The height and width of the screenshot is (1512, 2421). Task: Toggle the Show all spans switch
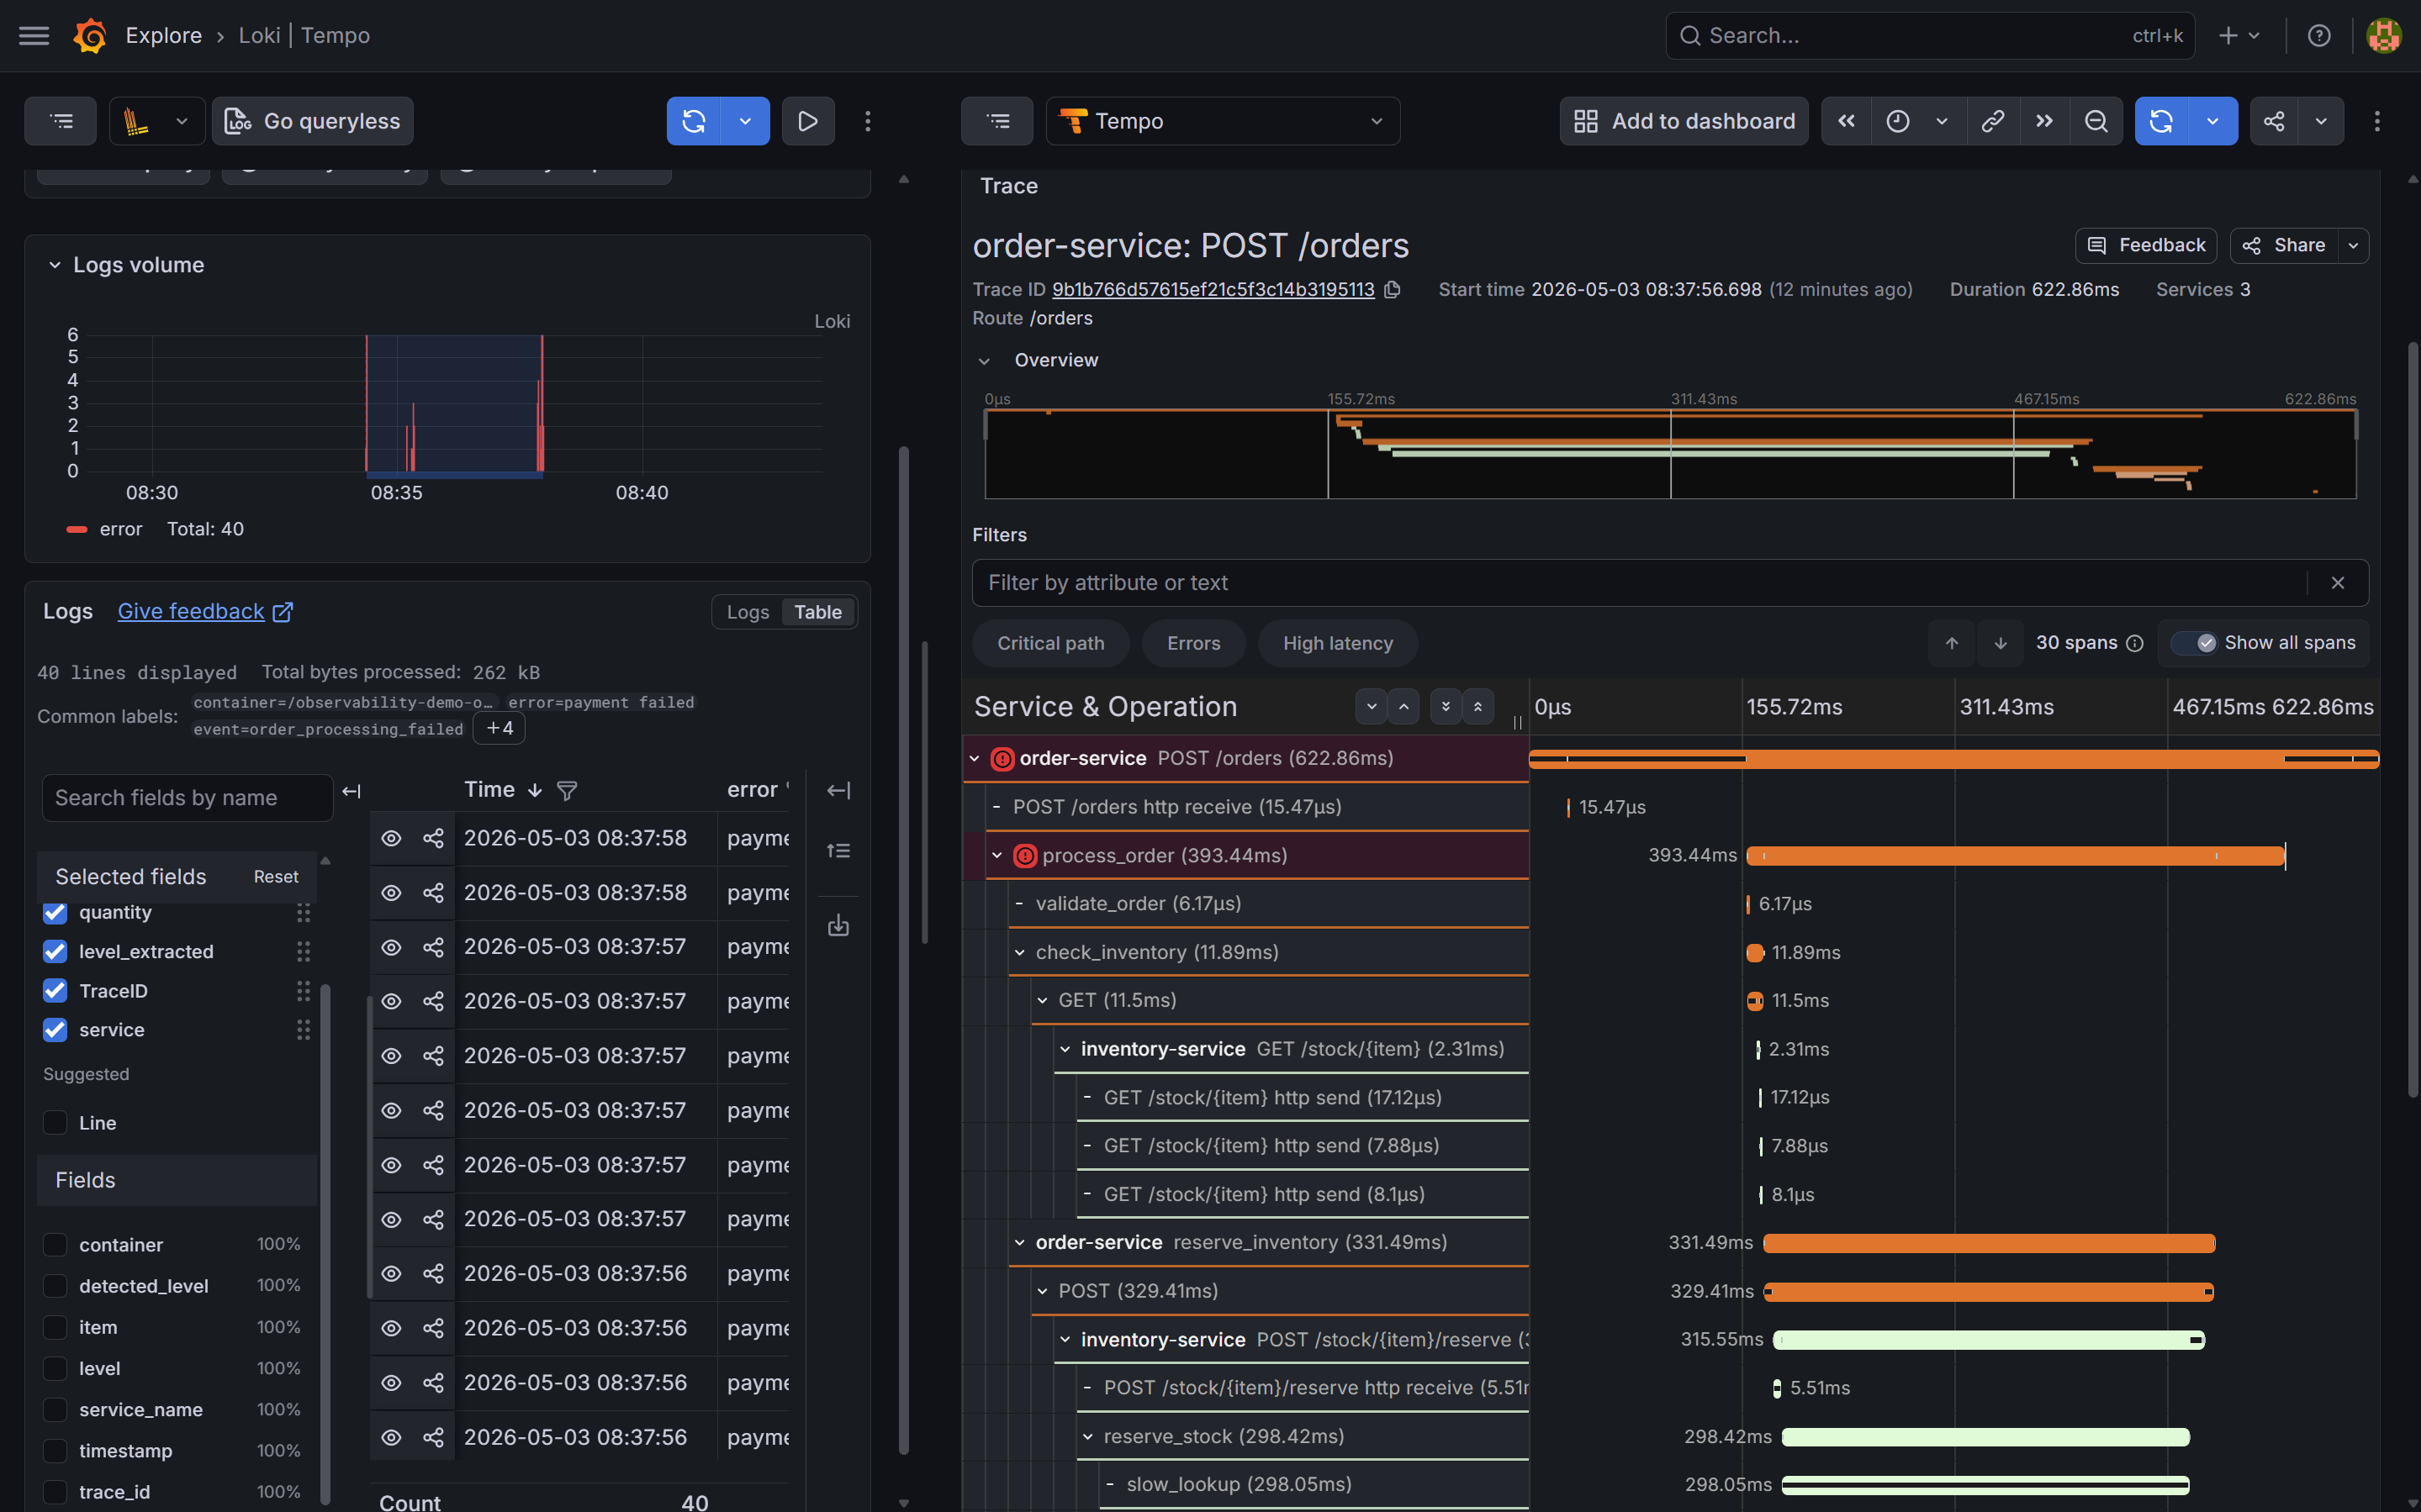(2195, 643)
